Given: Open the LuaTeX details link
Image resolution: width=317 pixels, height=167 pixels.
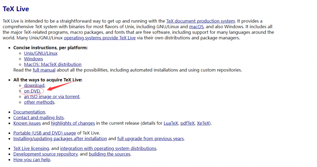Looking at the screenshot, I should coord(171,123).
